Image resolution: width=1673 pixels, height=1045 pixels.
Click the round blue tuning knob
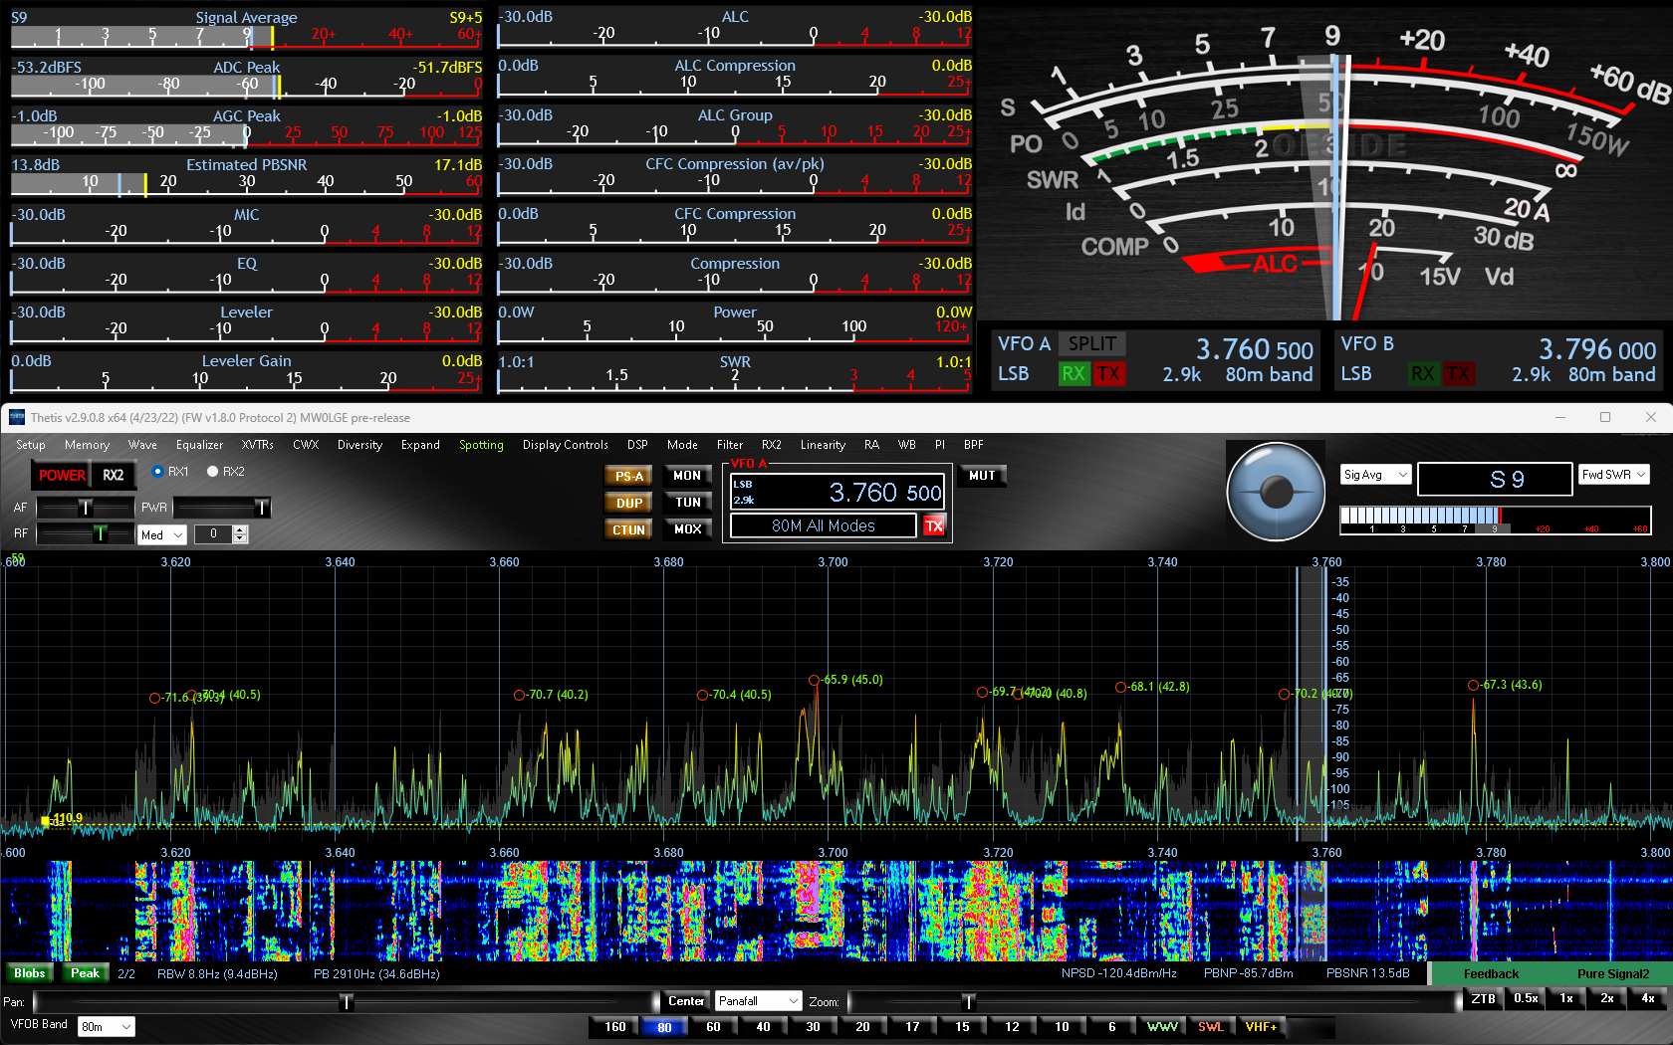(1276, 491)
